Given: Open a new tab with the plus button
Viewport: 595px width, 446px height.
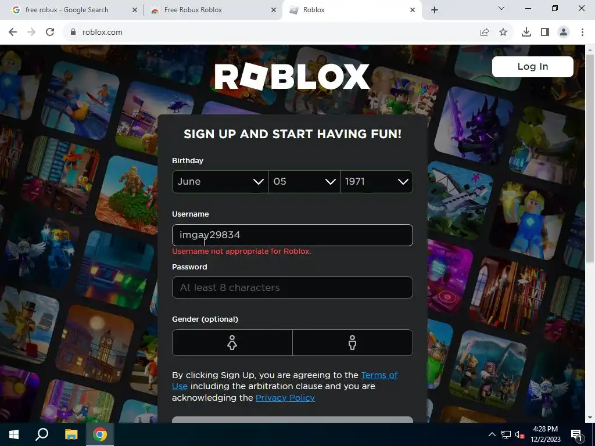Looking at the screenshot, I should [x=435, y=10].
